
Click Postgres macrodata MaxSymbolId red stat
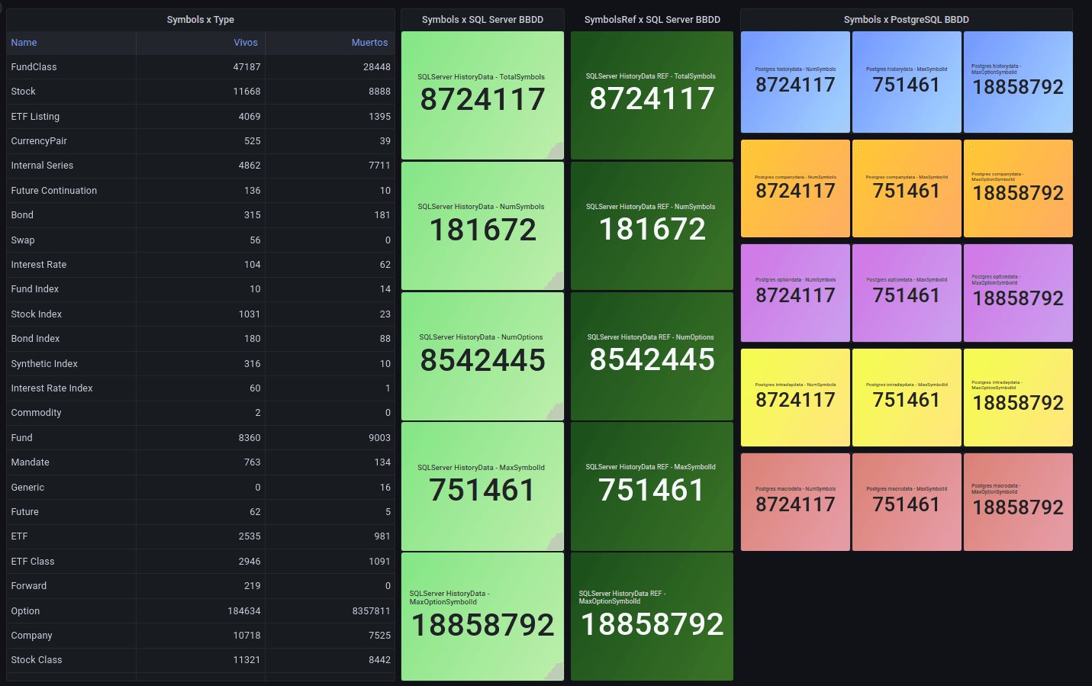click(x=907, y=502)
